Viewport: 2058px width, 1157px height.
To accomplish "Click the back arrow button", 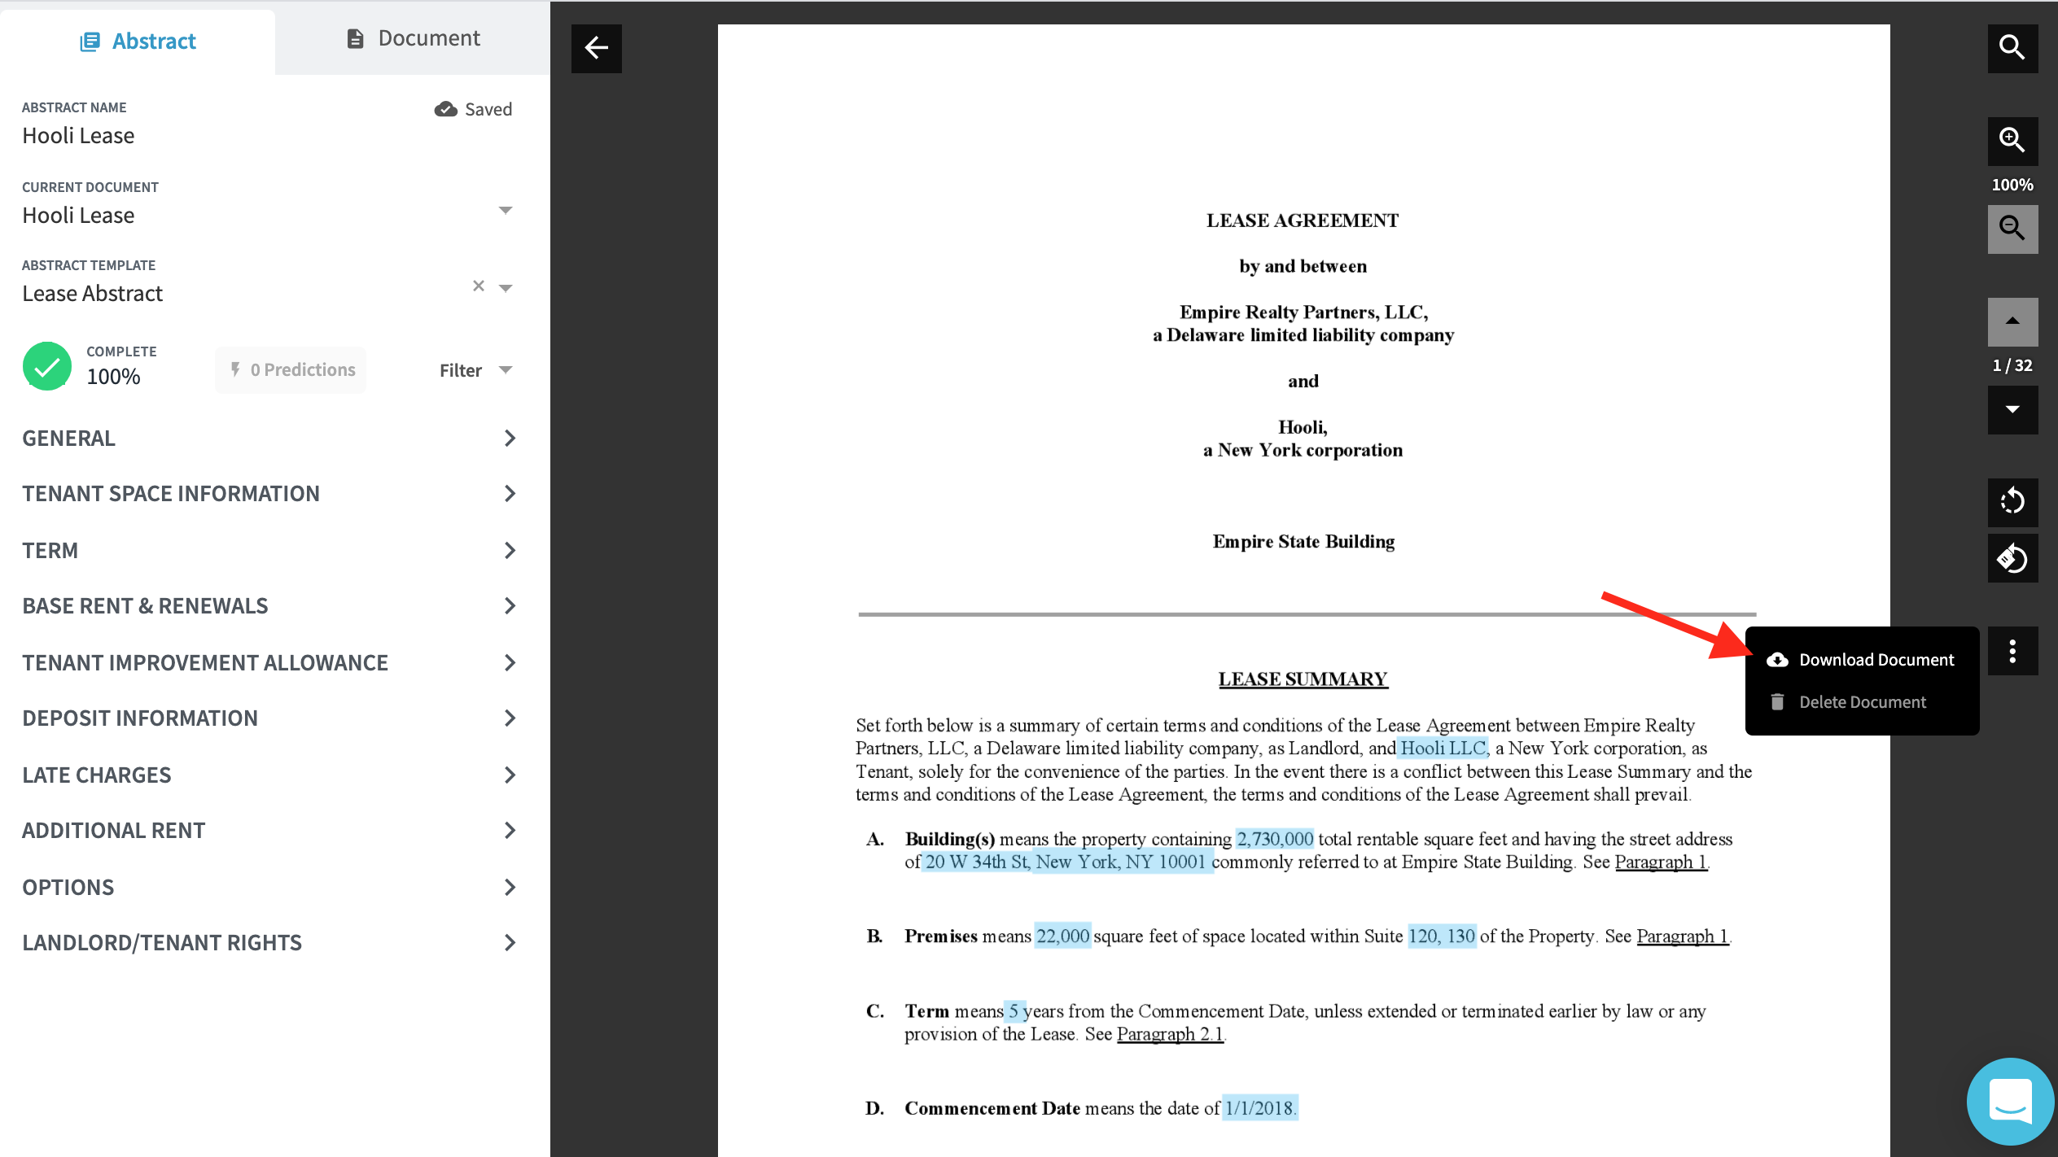I will (x=596, y=48).
